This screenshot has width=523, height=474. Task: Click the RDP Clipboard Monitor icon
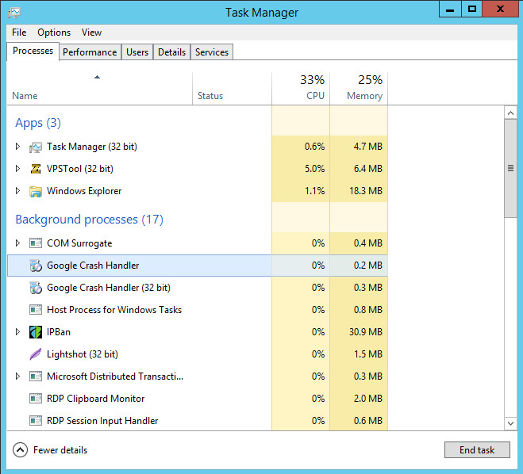click(35, 399)
